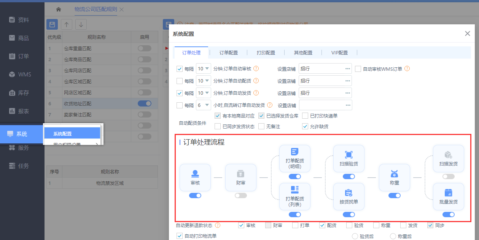Image resolution: width=479 pixels, height=240 pixels.
Task: Check 自动打印物流单 checkbox
Action: coord(180,236)
